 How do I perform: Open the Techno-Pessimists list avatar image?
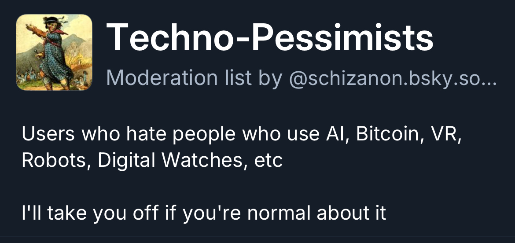54,52
